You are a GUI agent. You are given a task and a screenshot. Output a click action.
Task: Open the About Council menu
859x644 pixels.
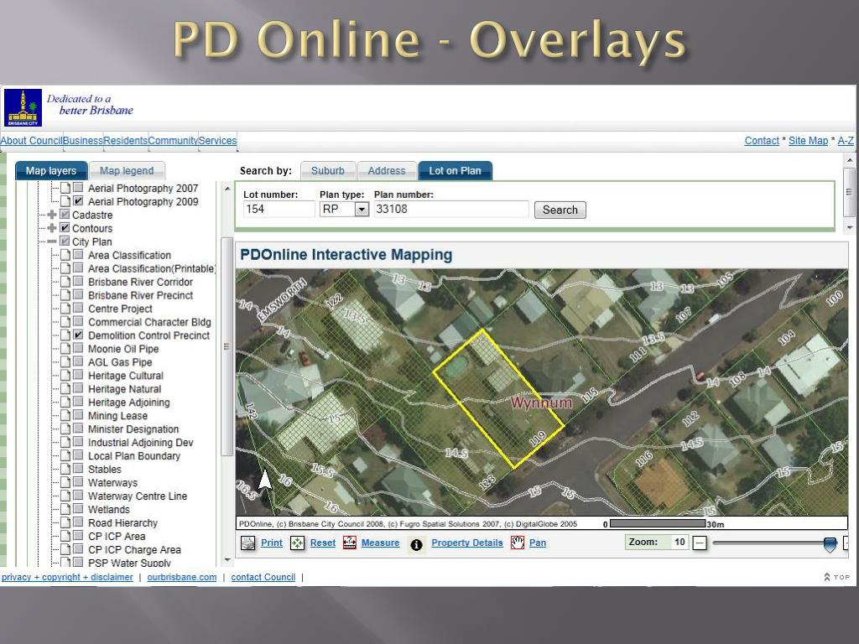pyautogui.click(x=31, y=141)
